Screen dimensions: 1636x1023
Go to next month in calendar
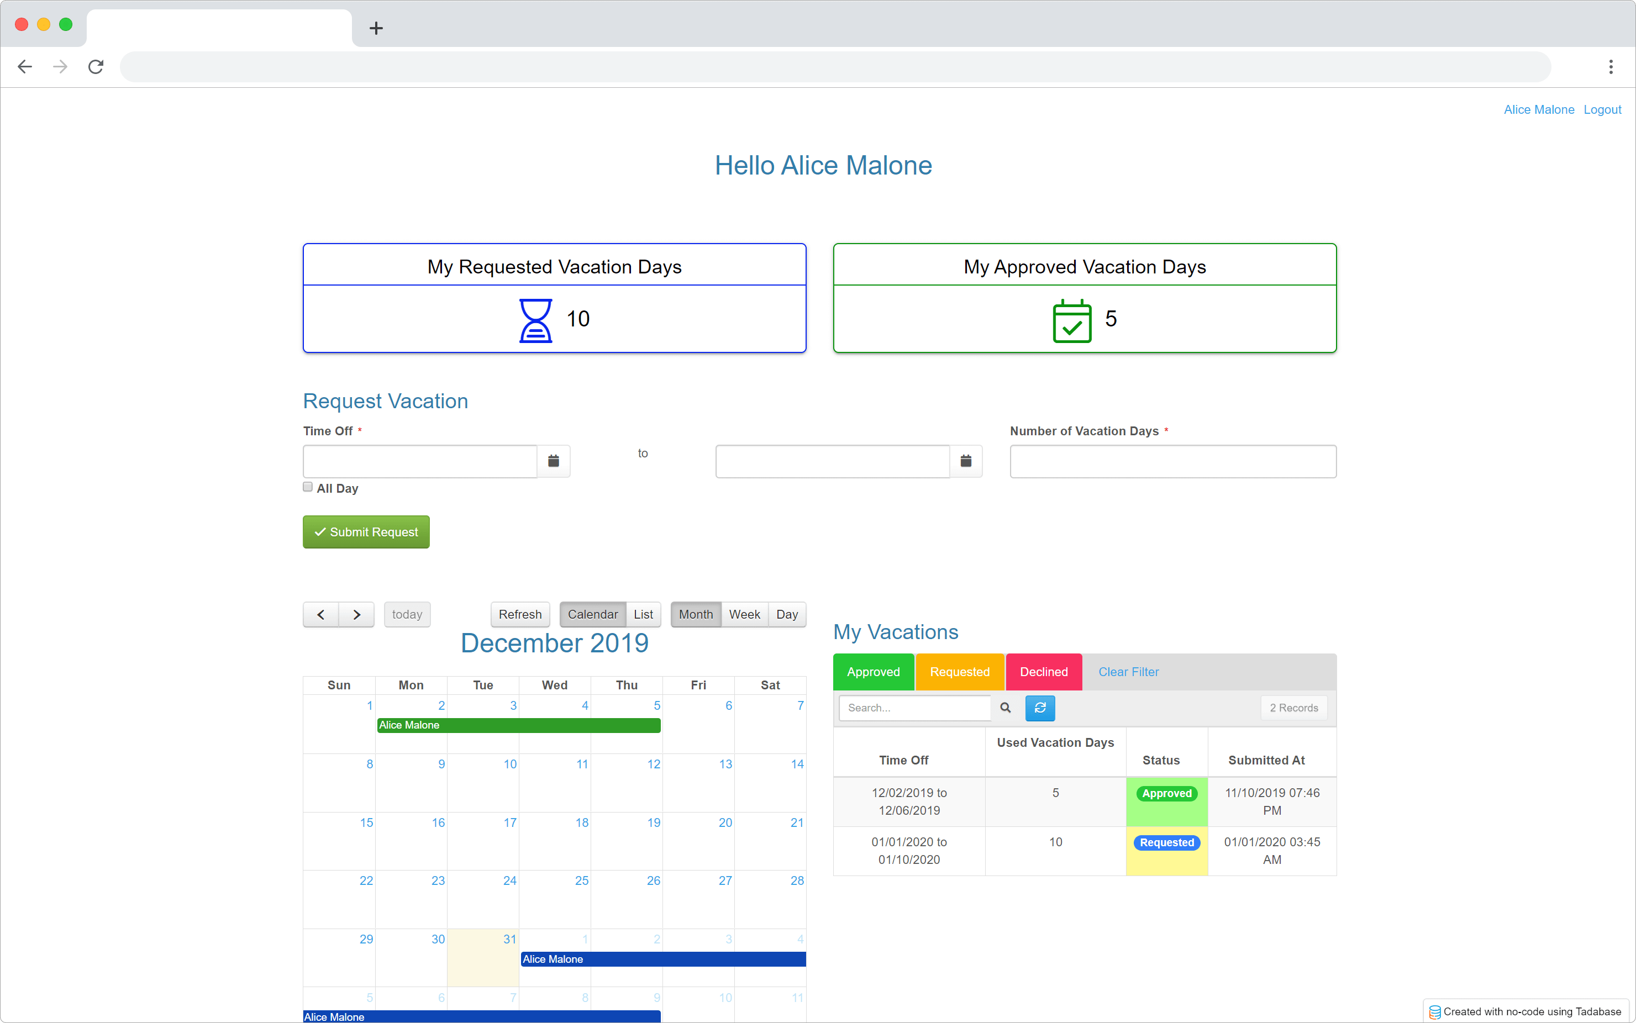[x=356, y=614]
